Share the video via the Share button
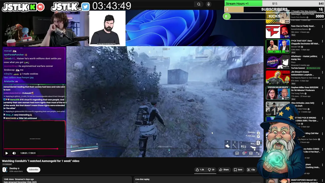Screen dimensions: 325x183 224,170
